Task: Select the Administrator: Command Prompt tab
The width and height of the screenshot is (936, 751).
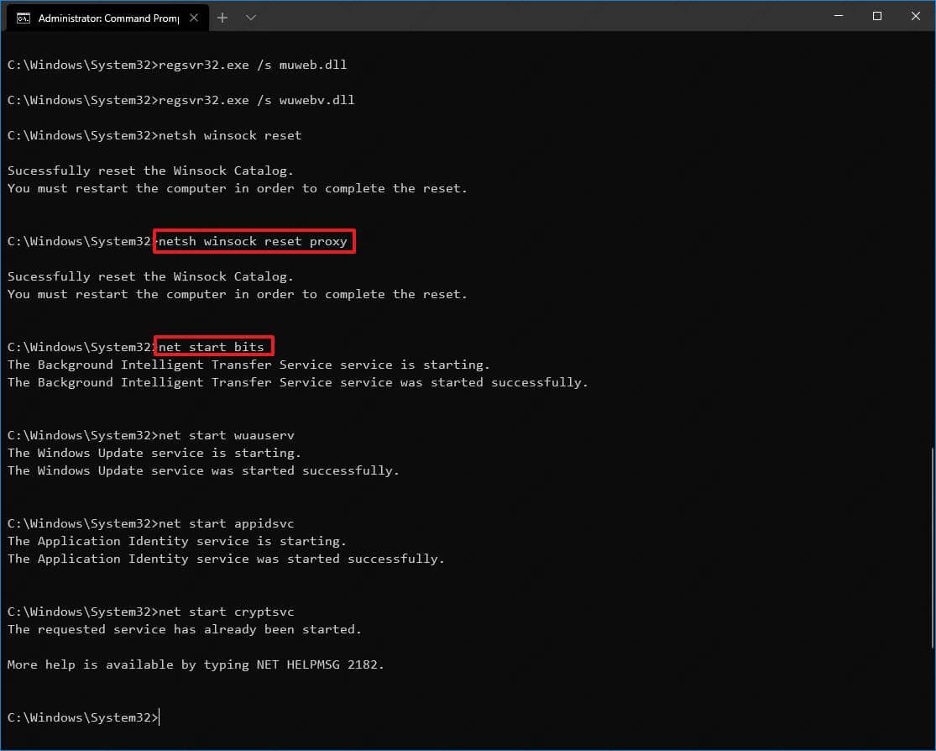Action: (108, 18)
